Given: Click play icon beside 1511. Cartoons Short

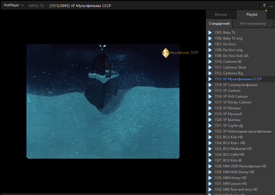Looking at the screenshot, I should point(210,67).
